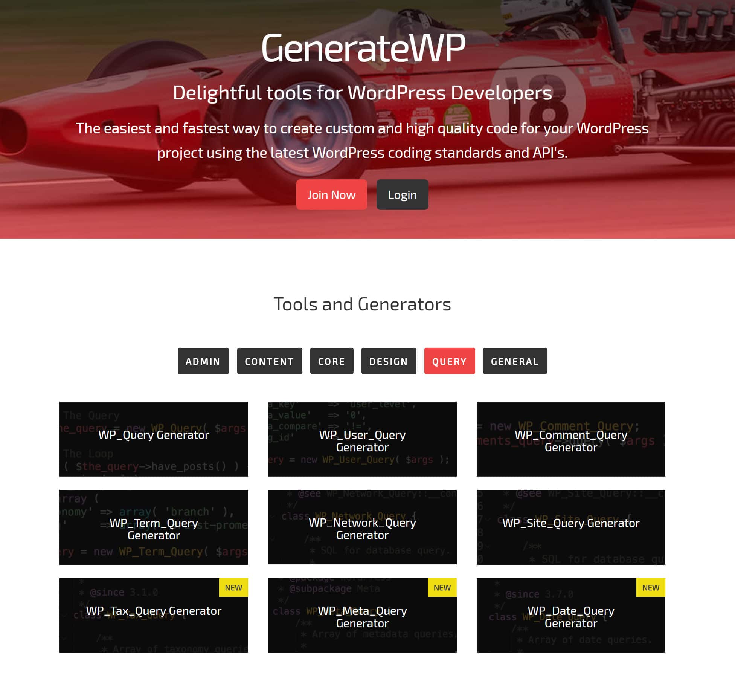Expand the GENERAL category filter

515,361
